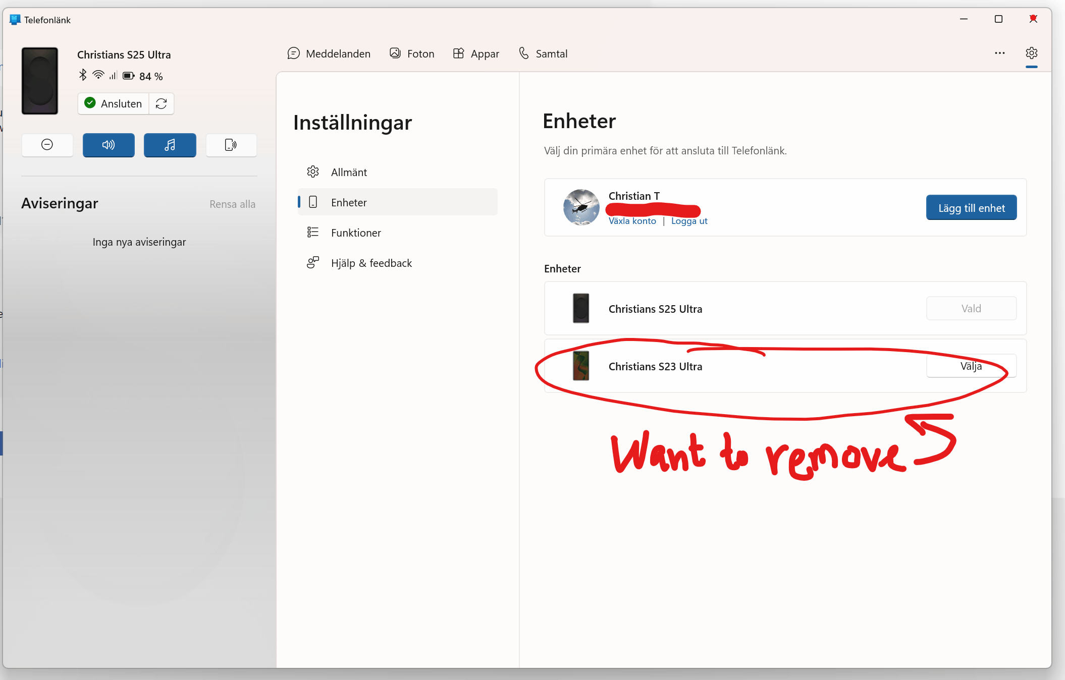Toggle Do Not Disturb on phone

pyautogui.click(x=47, y=145)
